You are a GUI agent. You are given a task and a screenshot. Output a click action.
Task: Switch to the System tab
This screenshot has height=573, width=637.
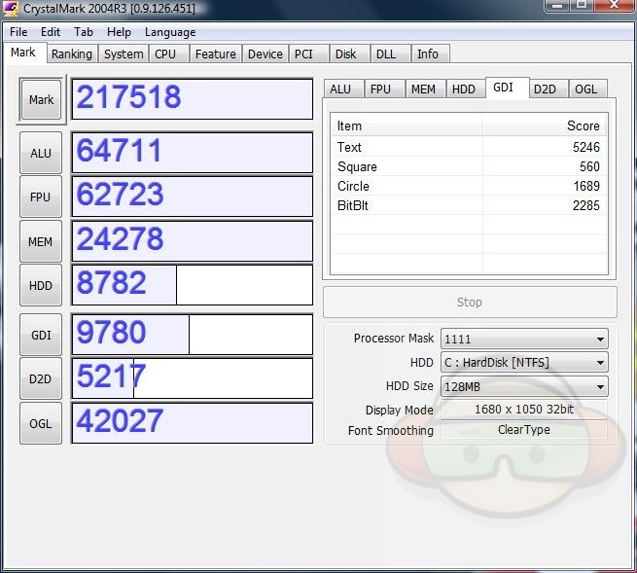124,54
